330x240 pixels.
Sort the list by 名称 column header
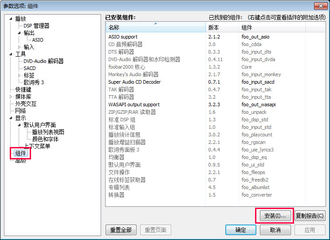click(156, 27)
